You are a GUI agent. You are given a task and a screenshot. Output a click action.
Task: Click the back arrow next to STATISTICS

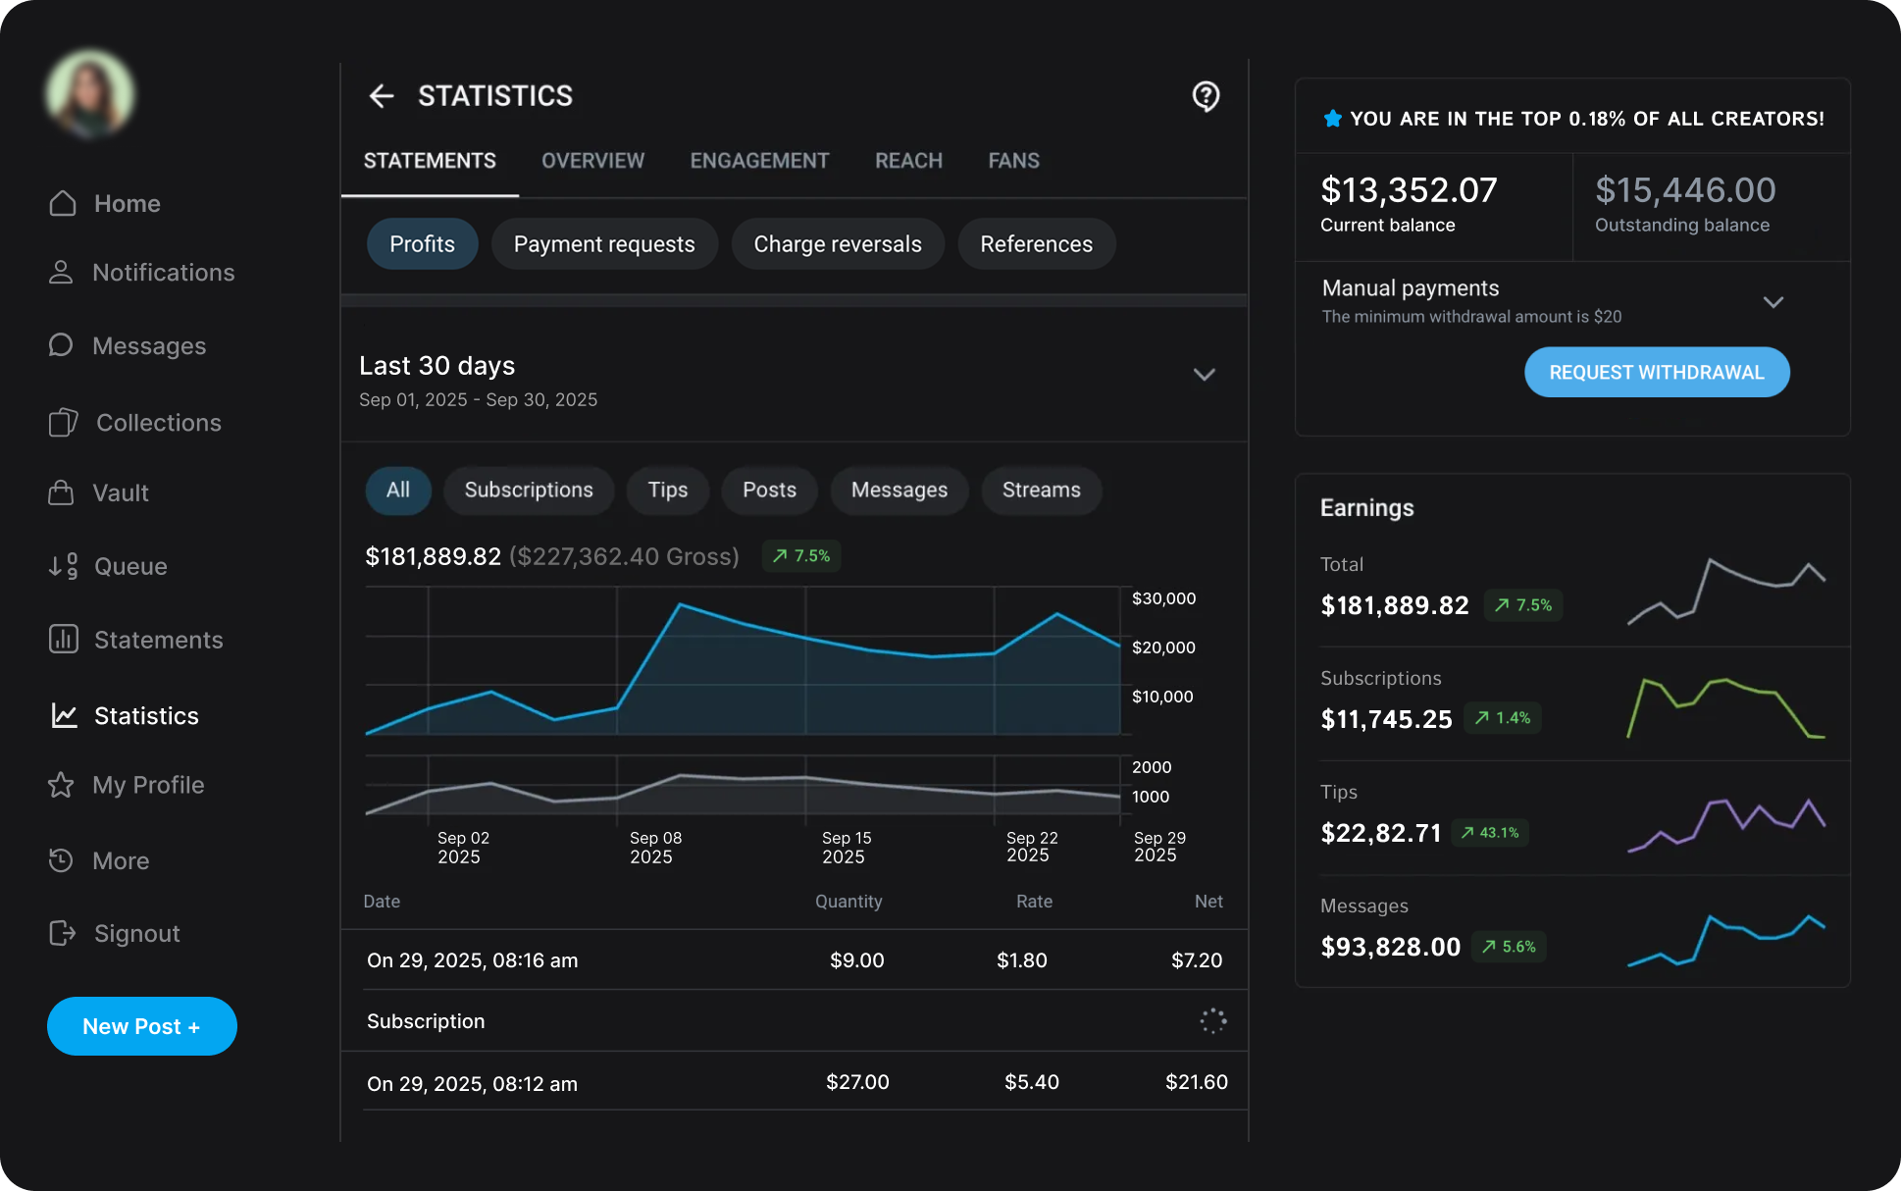tap(381, 96)
